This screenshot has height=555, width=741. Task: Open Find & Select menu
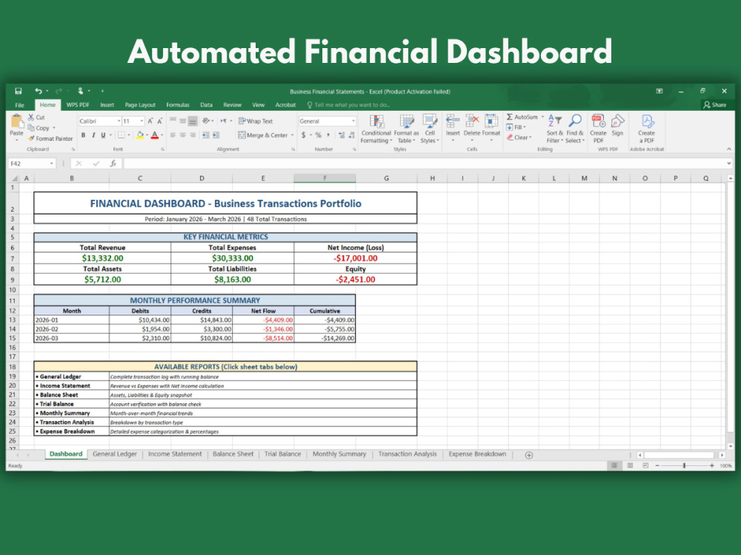pos(575,129)
